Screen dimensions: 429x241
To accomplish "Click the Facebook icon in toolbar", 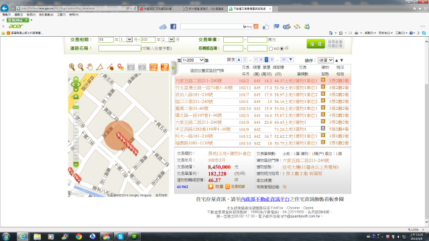I will (173, 27).
